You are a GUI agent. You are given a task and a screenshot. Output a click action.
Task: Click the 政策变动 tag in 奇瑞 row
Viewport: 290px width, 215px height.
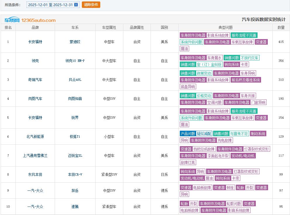[x=204, y=73]
